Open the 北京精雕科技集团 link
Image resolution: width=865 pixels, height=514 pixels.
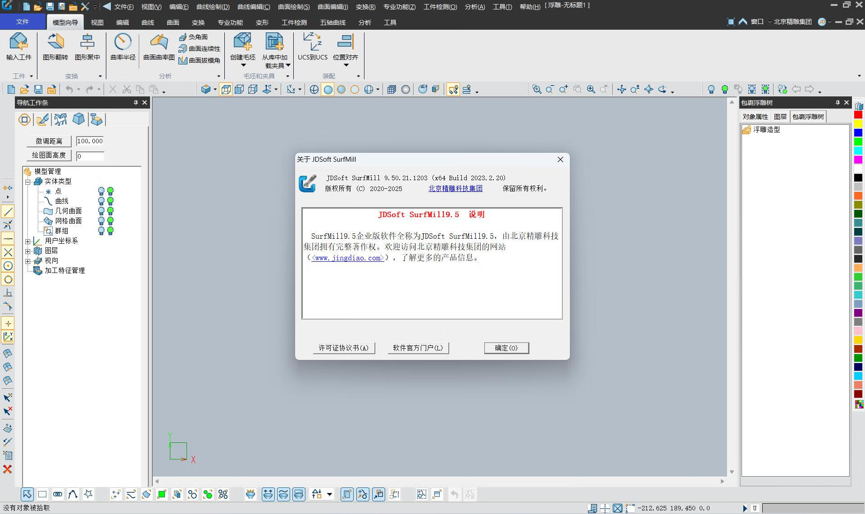[x=455, y=188]
